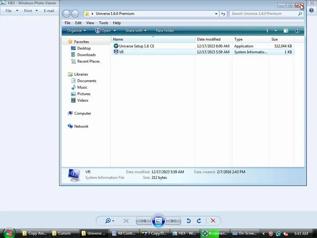
Task: Select Network in navigation pane
Action: click(81, 126)
